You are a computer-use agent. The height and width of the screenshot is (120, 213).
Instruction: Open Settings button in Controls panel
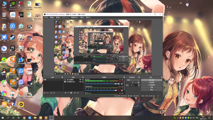click(x=151, y=87)
